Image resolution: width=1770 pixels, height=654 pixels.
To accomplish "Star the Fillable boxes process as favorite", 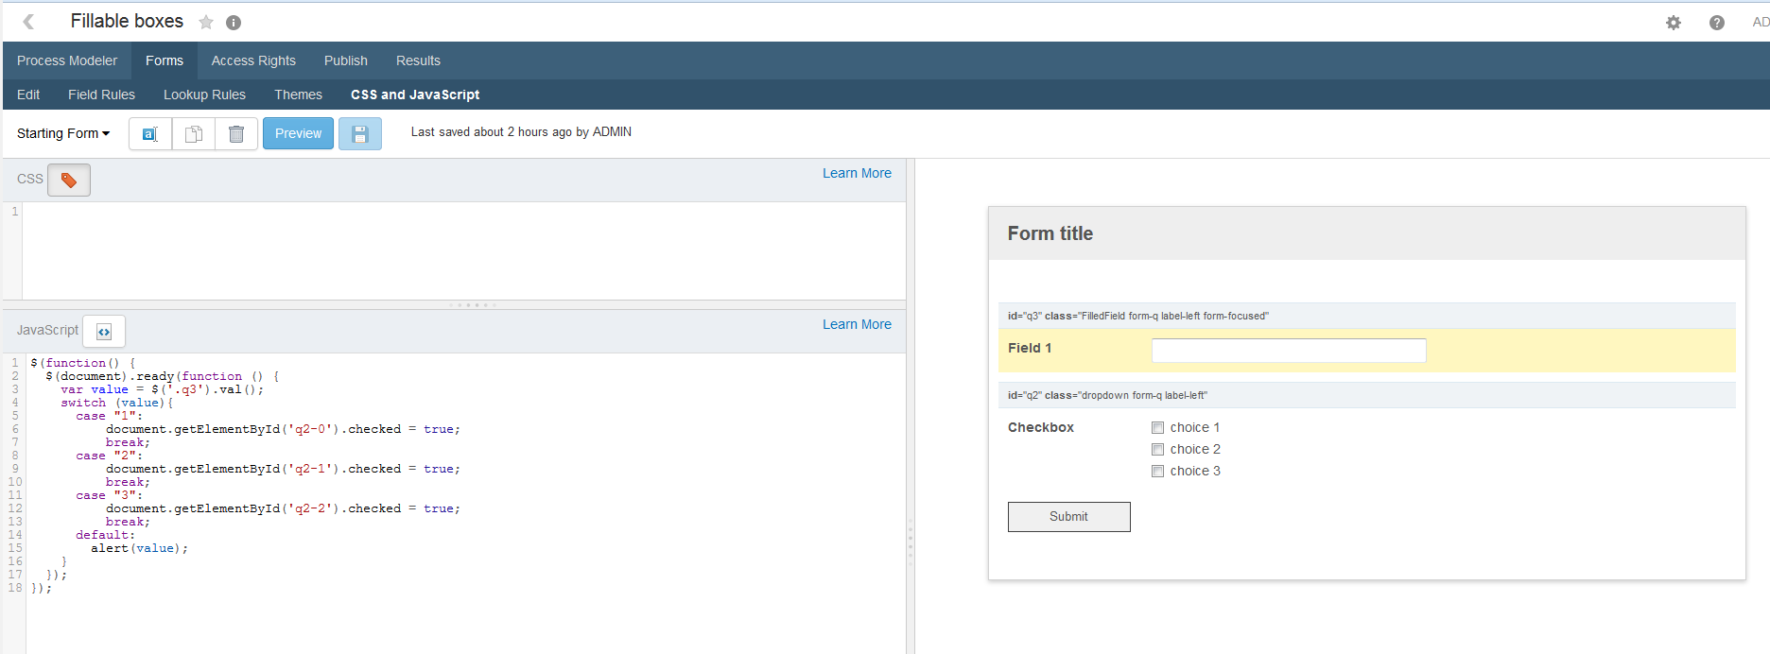I will (206, 23).
